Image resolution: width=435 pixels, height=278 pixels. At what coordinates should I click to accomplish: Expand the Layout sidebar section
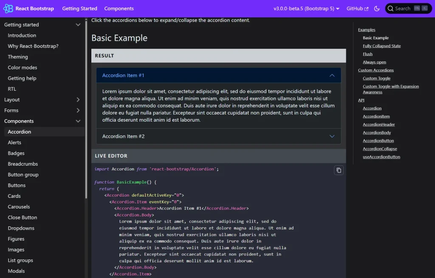[78, 100]
